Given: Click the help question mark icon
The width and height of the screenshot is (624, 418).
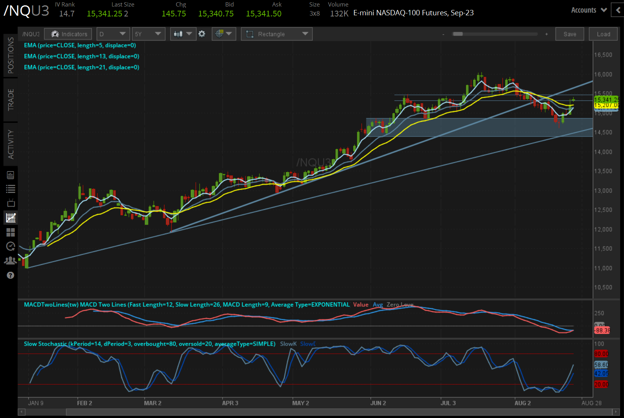Looking at the screenshot, I should pos(11,275).
